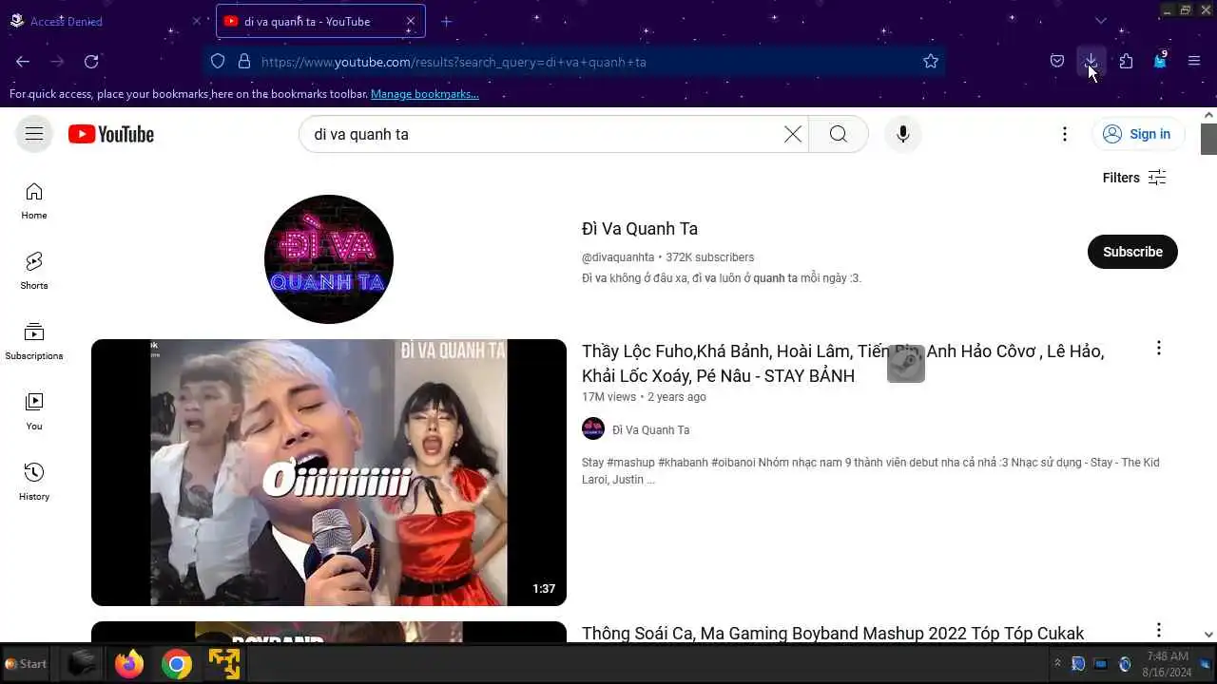Expand the list all tabs dropdown
The image size is (1217, 684).
(1100, 21)
